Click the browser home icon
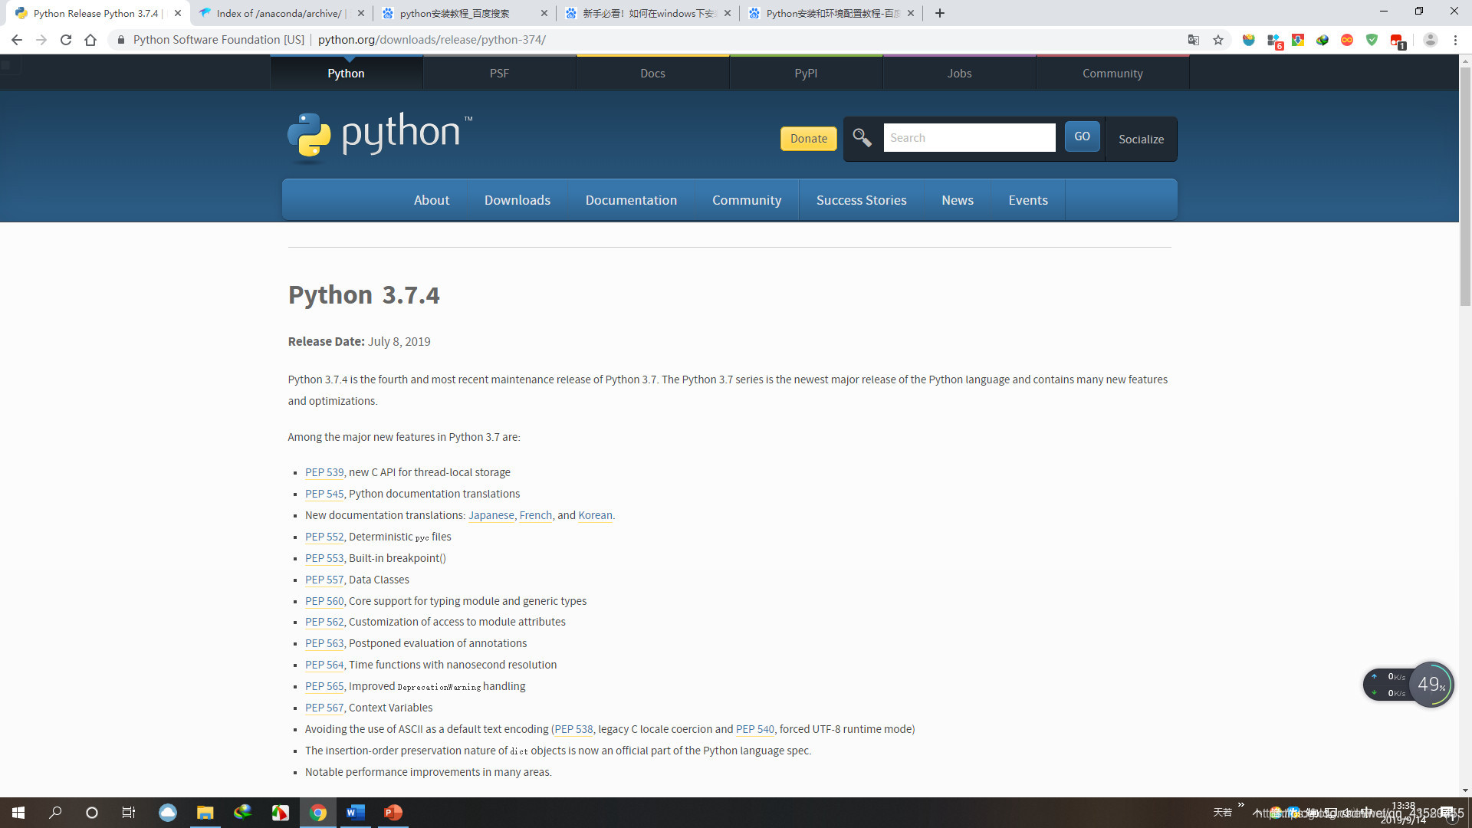 pos(90,40)
